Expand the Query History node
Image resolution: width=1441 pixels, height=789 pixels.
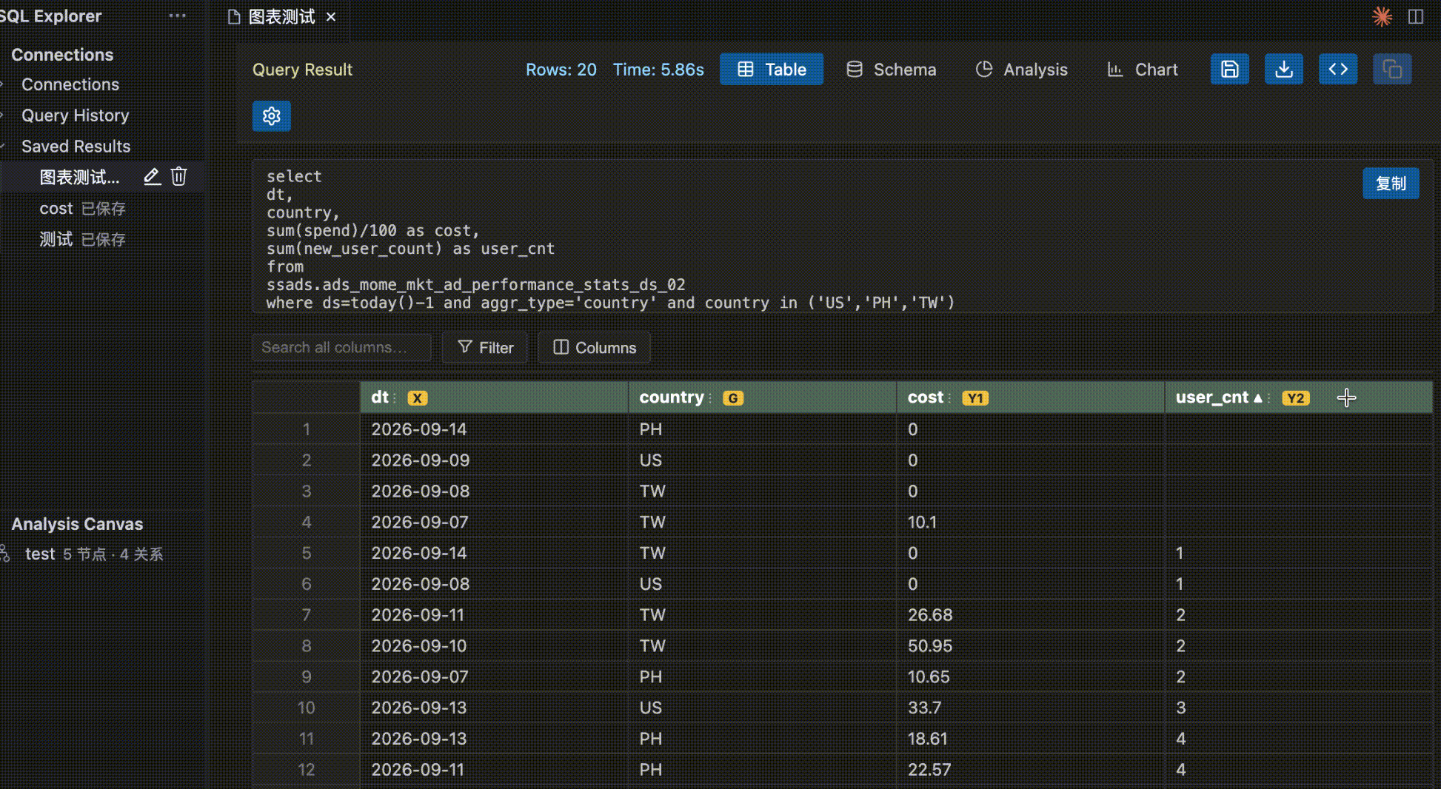3,115
